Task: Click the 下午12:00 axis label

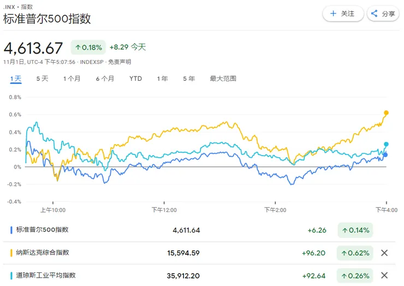Action: coord(164,210)
